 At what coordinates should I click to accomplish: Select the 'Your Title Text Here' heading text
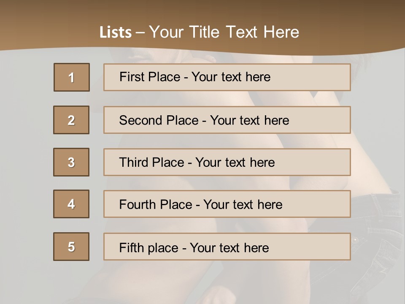pyautogui.click(x=224, y=32)
